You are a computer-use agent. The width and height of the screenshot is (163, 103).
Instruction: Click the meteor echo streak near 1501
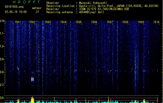tap(18, 69)
